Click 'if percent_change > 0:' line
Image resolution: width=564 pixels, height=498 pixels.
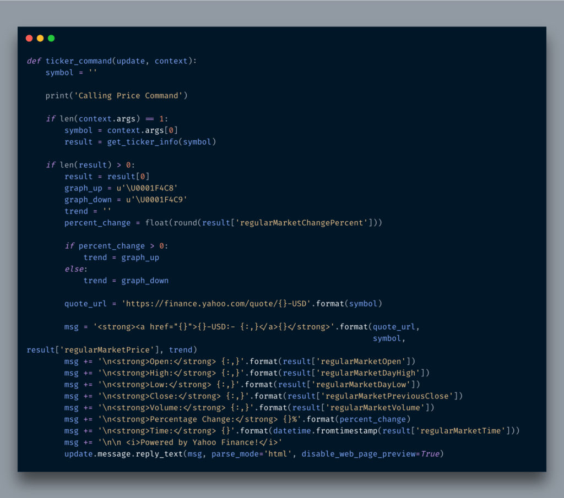[116, 246]
